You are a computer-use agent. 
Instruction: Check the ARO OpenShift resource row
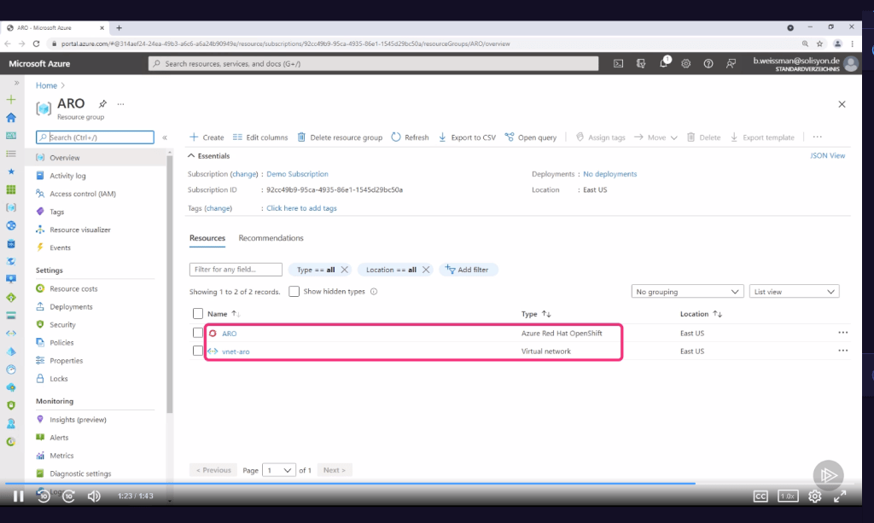pos(198,333)
